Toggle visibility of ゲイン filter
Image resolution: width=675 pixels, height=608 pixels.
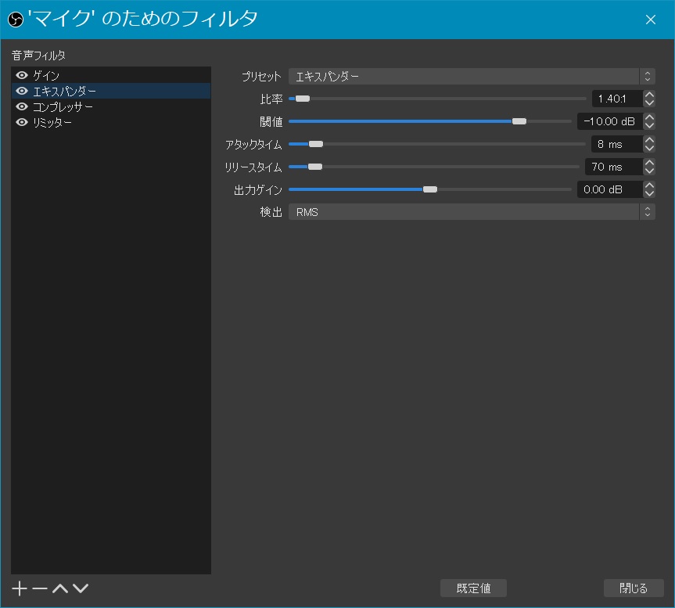tap(22, 76)
